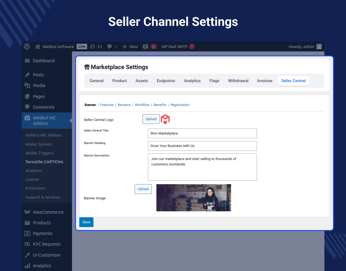The height and width of the screenshot is (271, 346).
Task: Click the Analytics bar chart icon
Action: coord(27,266)
